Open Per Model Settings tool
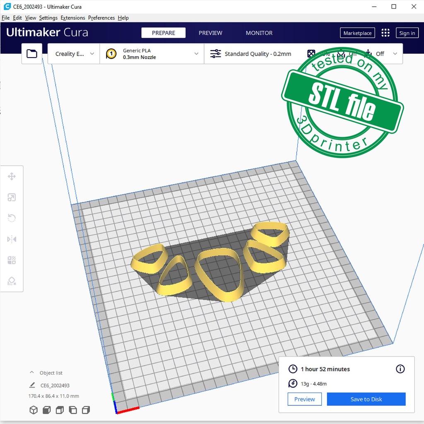Image resolution: width=424 pixels, height=424 pixels. [12, 260]
